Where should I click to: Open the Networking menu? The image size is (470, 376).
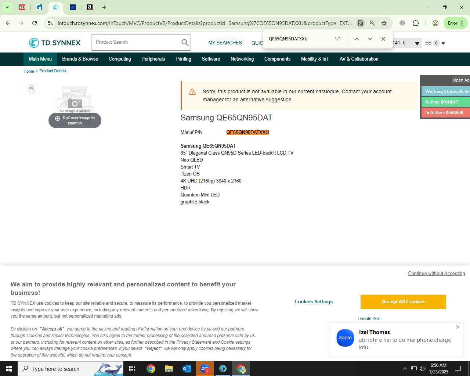click(x=242, y=59)
